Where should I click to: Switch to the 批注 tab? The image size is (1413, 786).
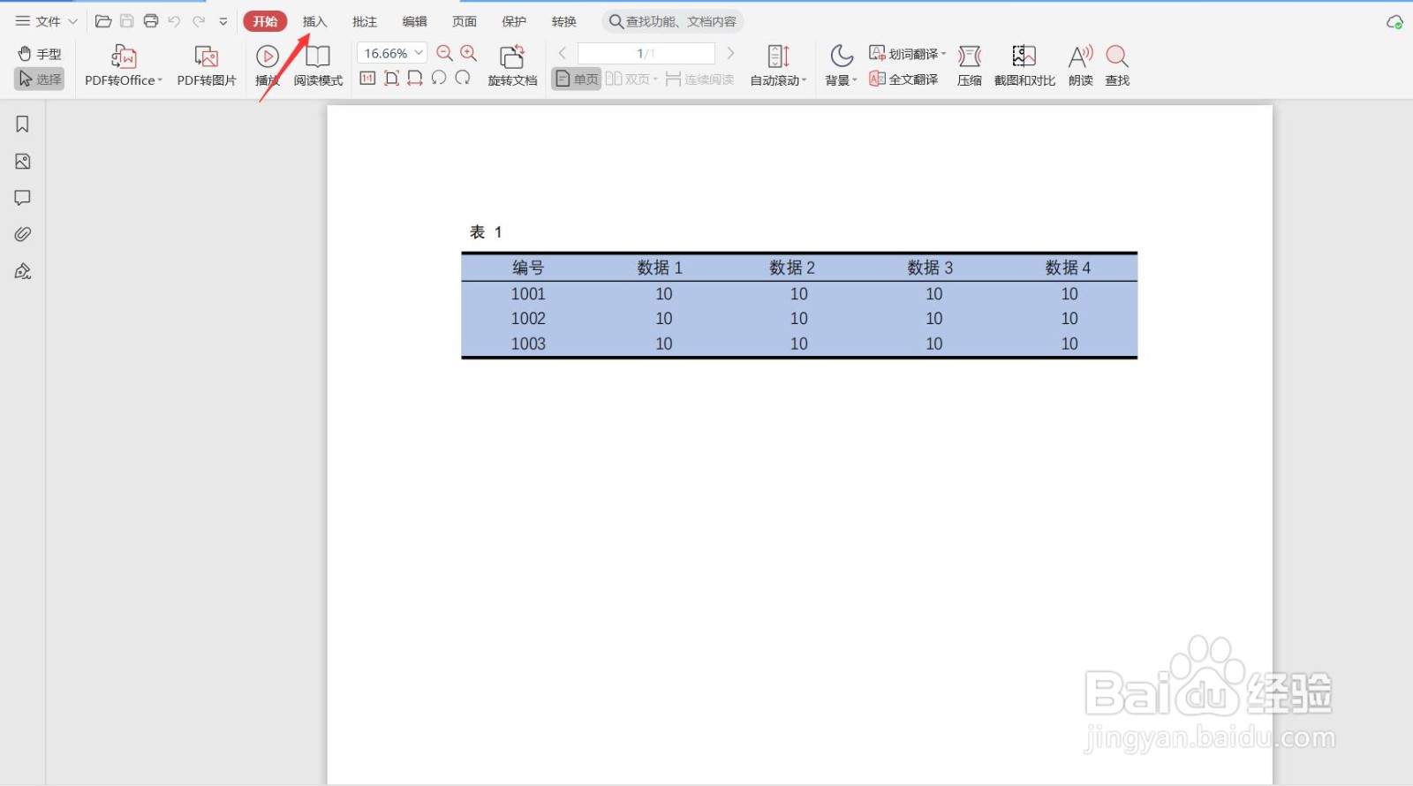tap(365, 21)
